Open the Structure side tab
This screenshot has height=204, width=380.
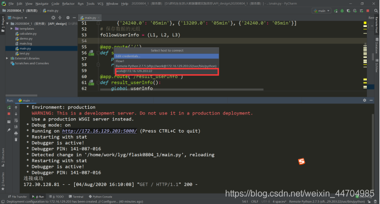(3, 157)
